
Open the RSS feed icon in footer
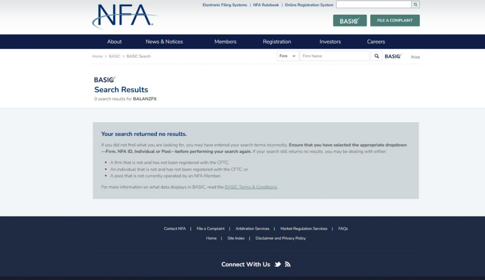[287, 264]
